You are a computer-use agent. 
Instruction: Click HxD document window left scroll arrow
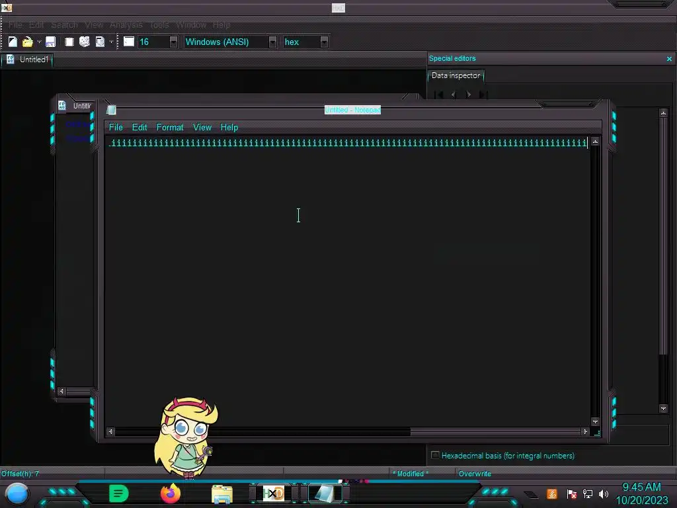(x=61, y=392)
